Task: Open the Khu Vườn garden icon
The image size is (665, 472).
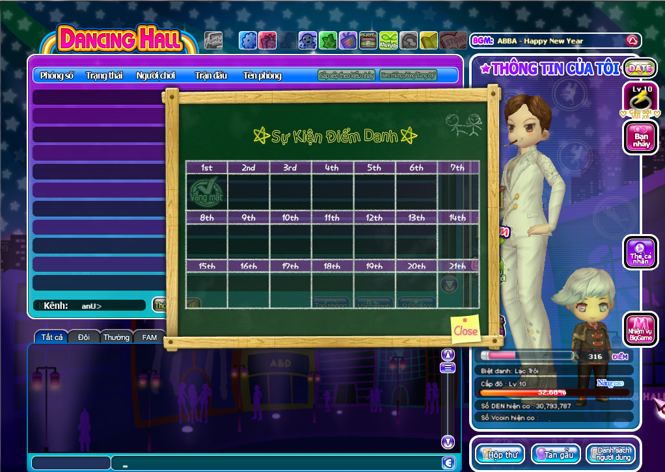Action: click(388, 41)
